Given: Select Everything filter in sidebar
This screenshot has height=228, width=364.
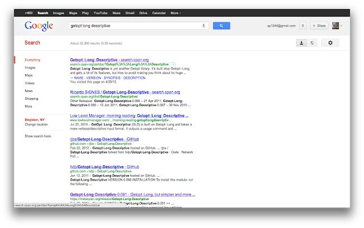Looking at the screenshot, I should (32, 60).
